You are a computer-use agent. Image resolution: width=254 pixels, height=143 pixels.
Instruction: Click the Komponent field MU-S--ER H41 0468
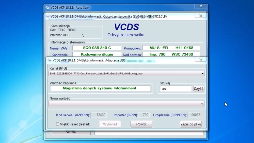pos(171,48)
